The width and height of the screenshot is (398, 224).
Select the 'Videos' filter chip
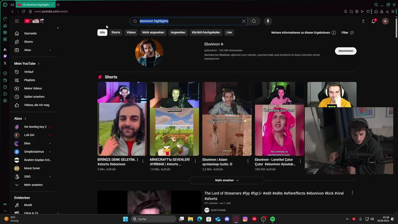coord(131,32)
